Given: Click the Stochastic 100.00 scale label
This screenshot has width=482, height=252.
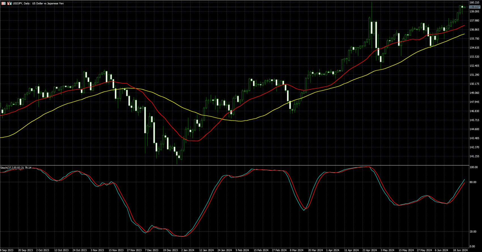Looking at the screenshot, I should 474,167.
